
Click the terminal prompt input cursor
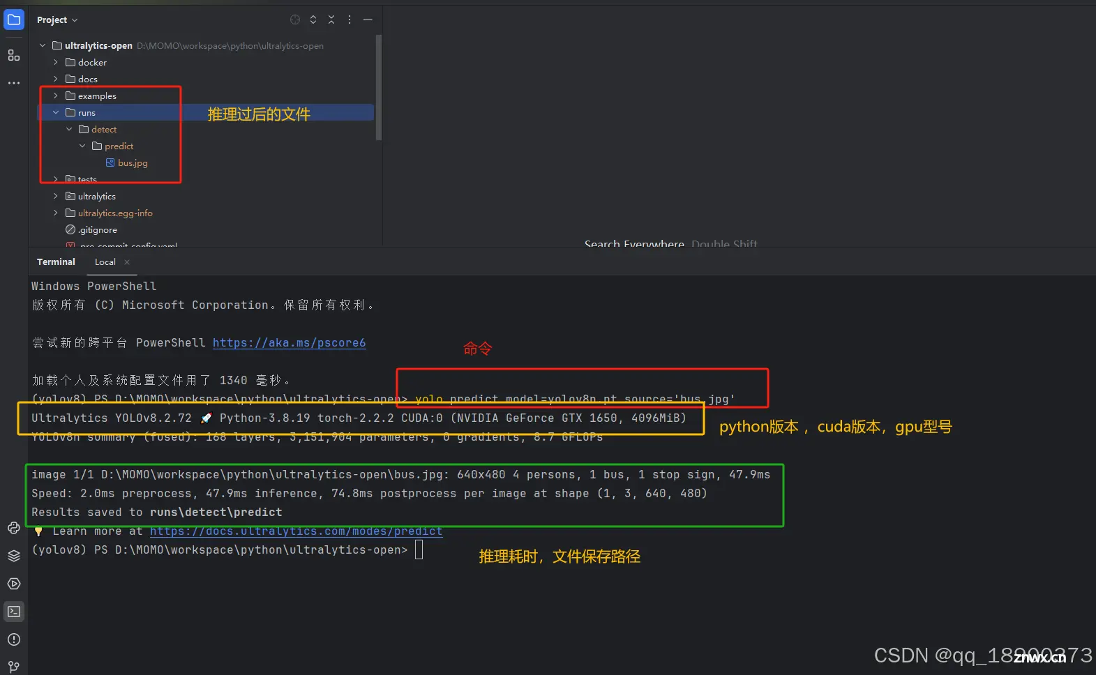click(x=419, y=549)
